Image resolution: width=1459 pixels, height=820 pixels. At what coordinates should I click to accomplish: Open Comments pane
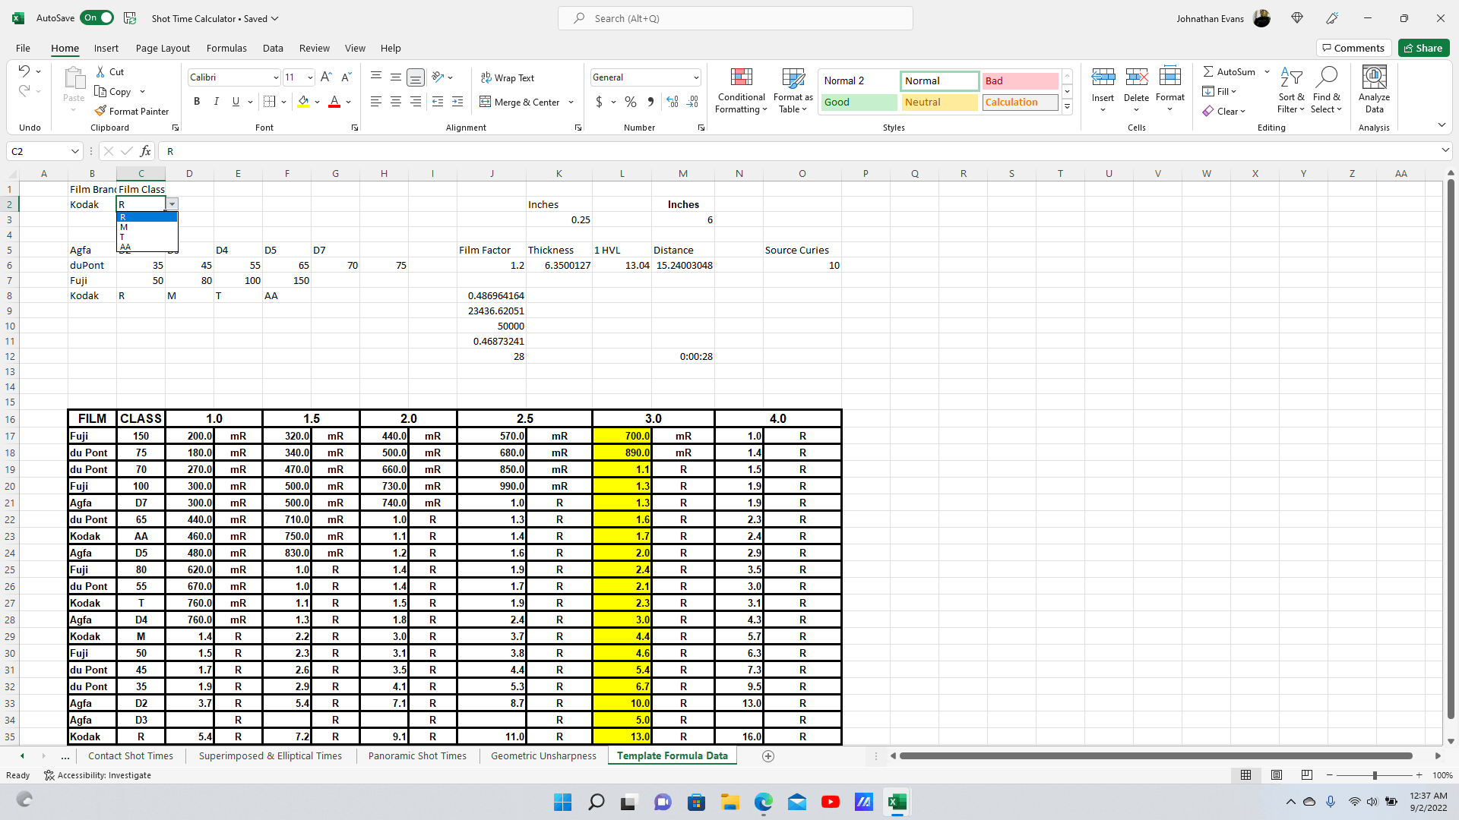tap(1353, 48)
